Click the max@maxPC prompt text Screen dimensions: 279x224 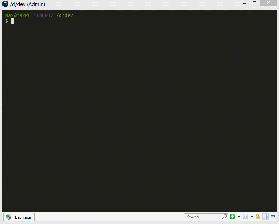click(18, 15)
